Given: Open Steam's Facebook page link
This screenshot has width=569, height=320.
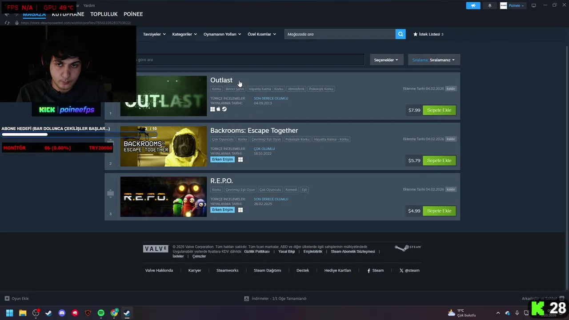Looking at the screenshot, I should pyautogui.click(x=375, y=270).
